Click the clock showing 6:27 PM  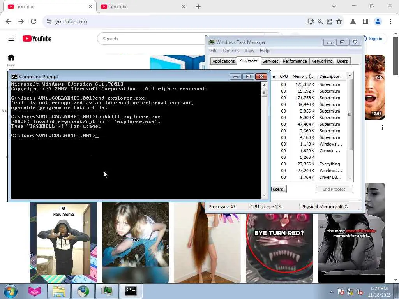point(379,292)
